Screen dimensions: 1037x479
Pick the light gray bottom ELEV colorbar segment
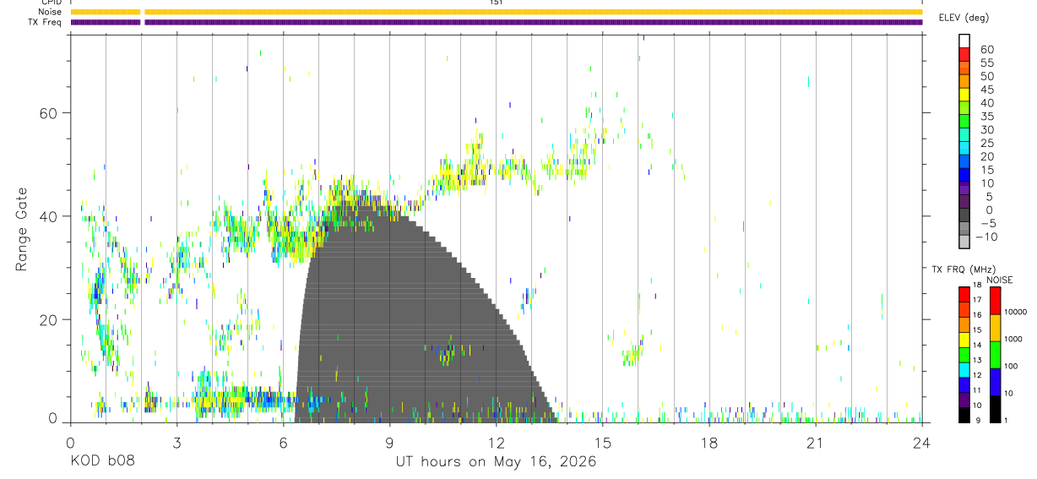click(964, 242)
